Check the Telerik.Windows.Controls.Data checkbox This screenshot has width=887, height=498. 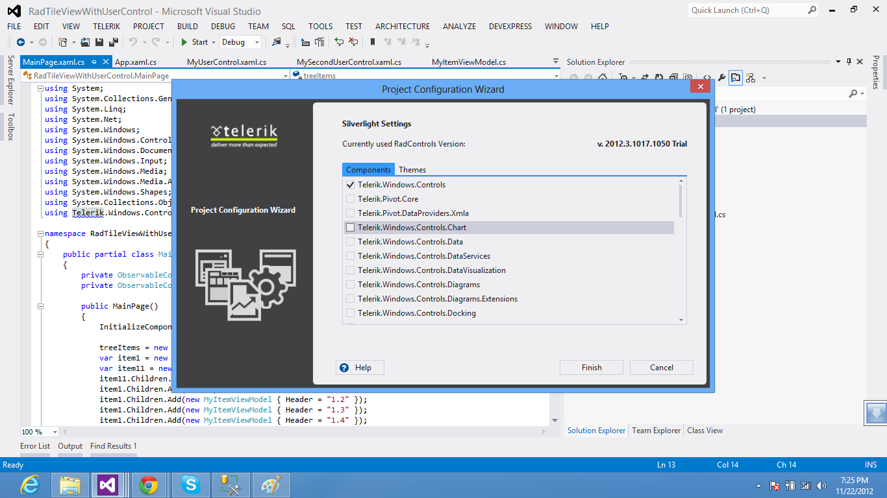[351, 242]
